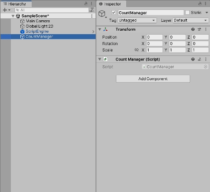The image size is (210, 192).
Task: Lock the Hierarchy panel
Action: (86, 3)
